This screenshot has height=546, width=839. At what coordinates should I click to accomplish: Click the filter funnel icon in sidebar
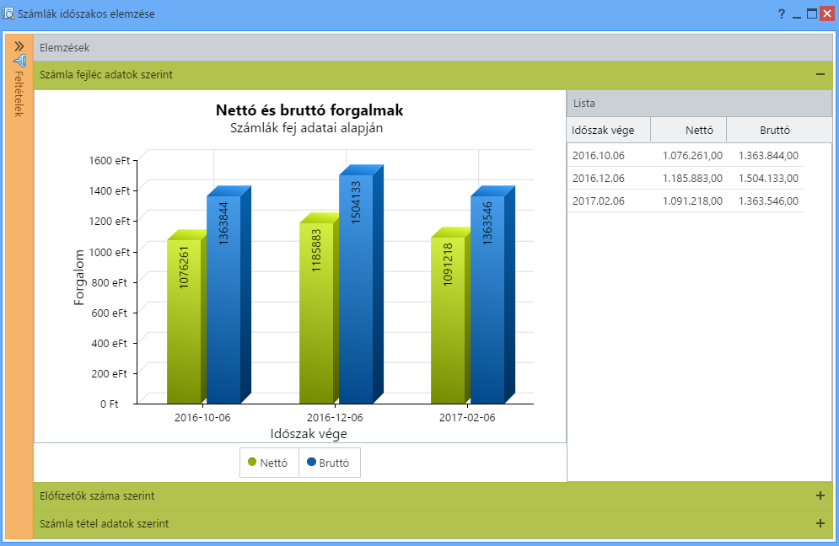19,60
